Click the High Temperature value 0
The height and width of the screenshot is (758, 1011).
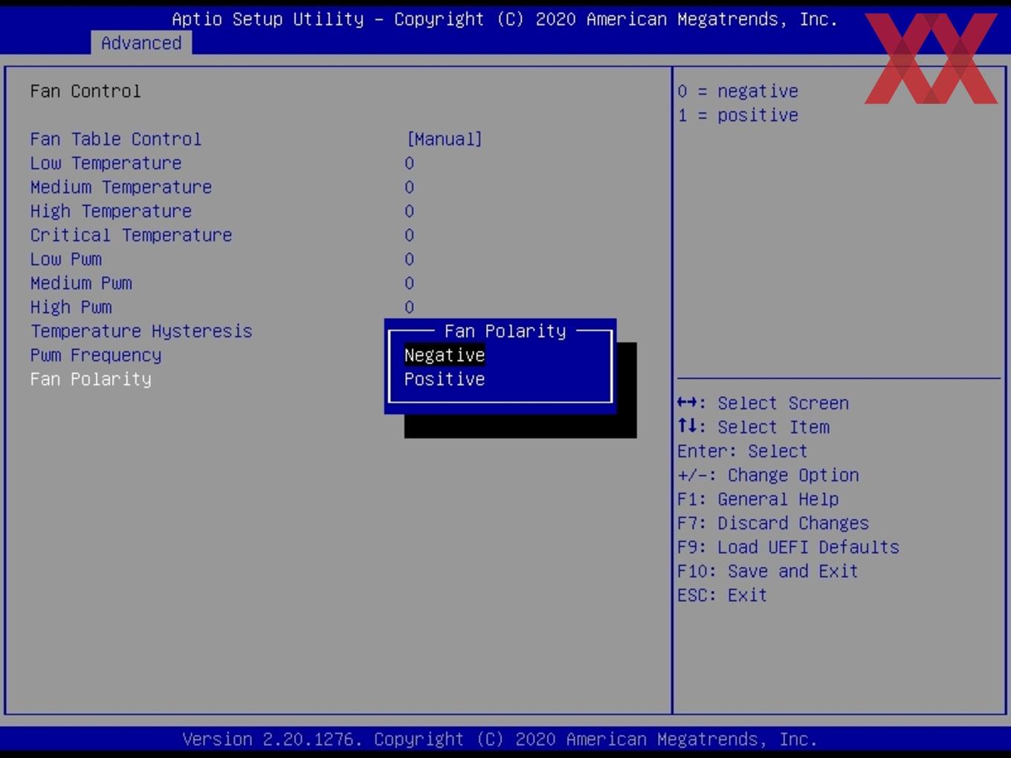[410, 211]
